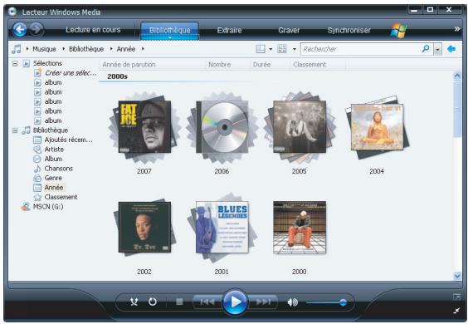Screen dimensions: 468x324
Task: Click the scroll up arrow of the album view
Action: [457, 76]
